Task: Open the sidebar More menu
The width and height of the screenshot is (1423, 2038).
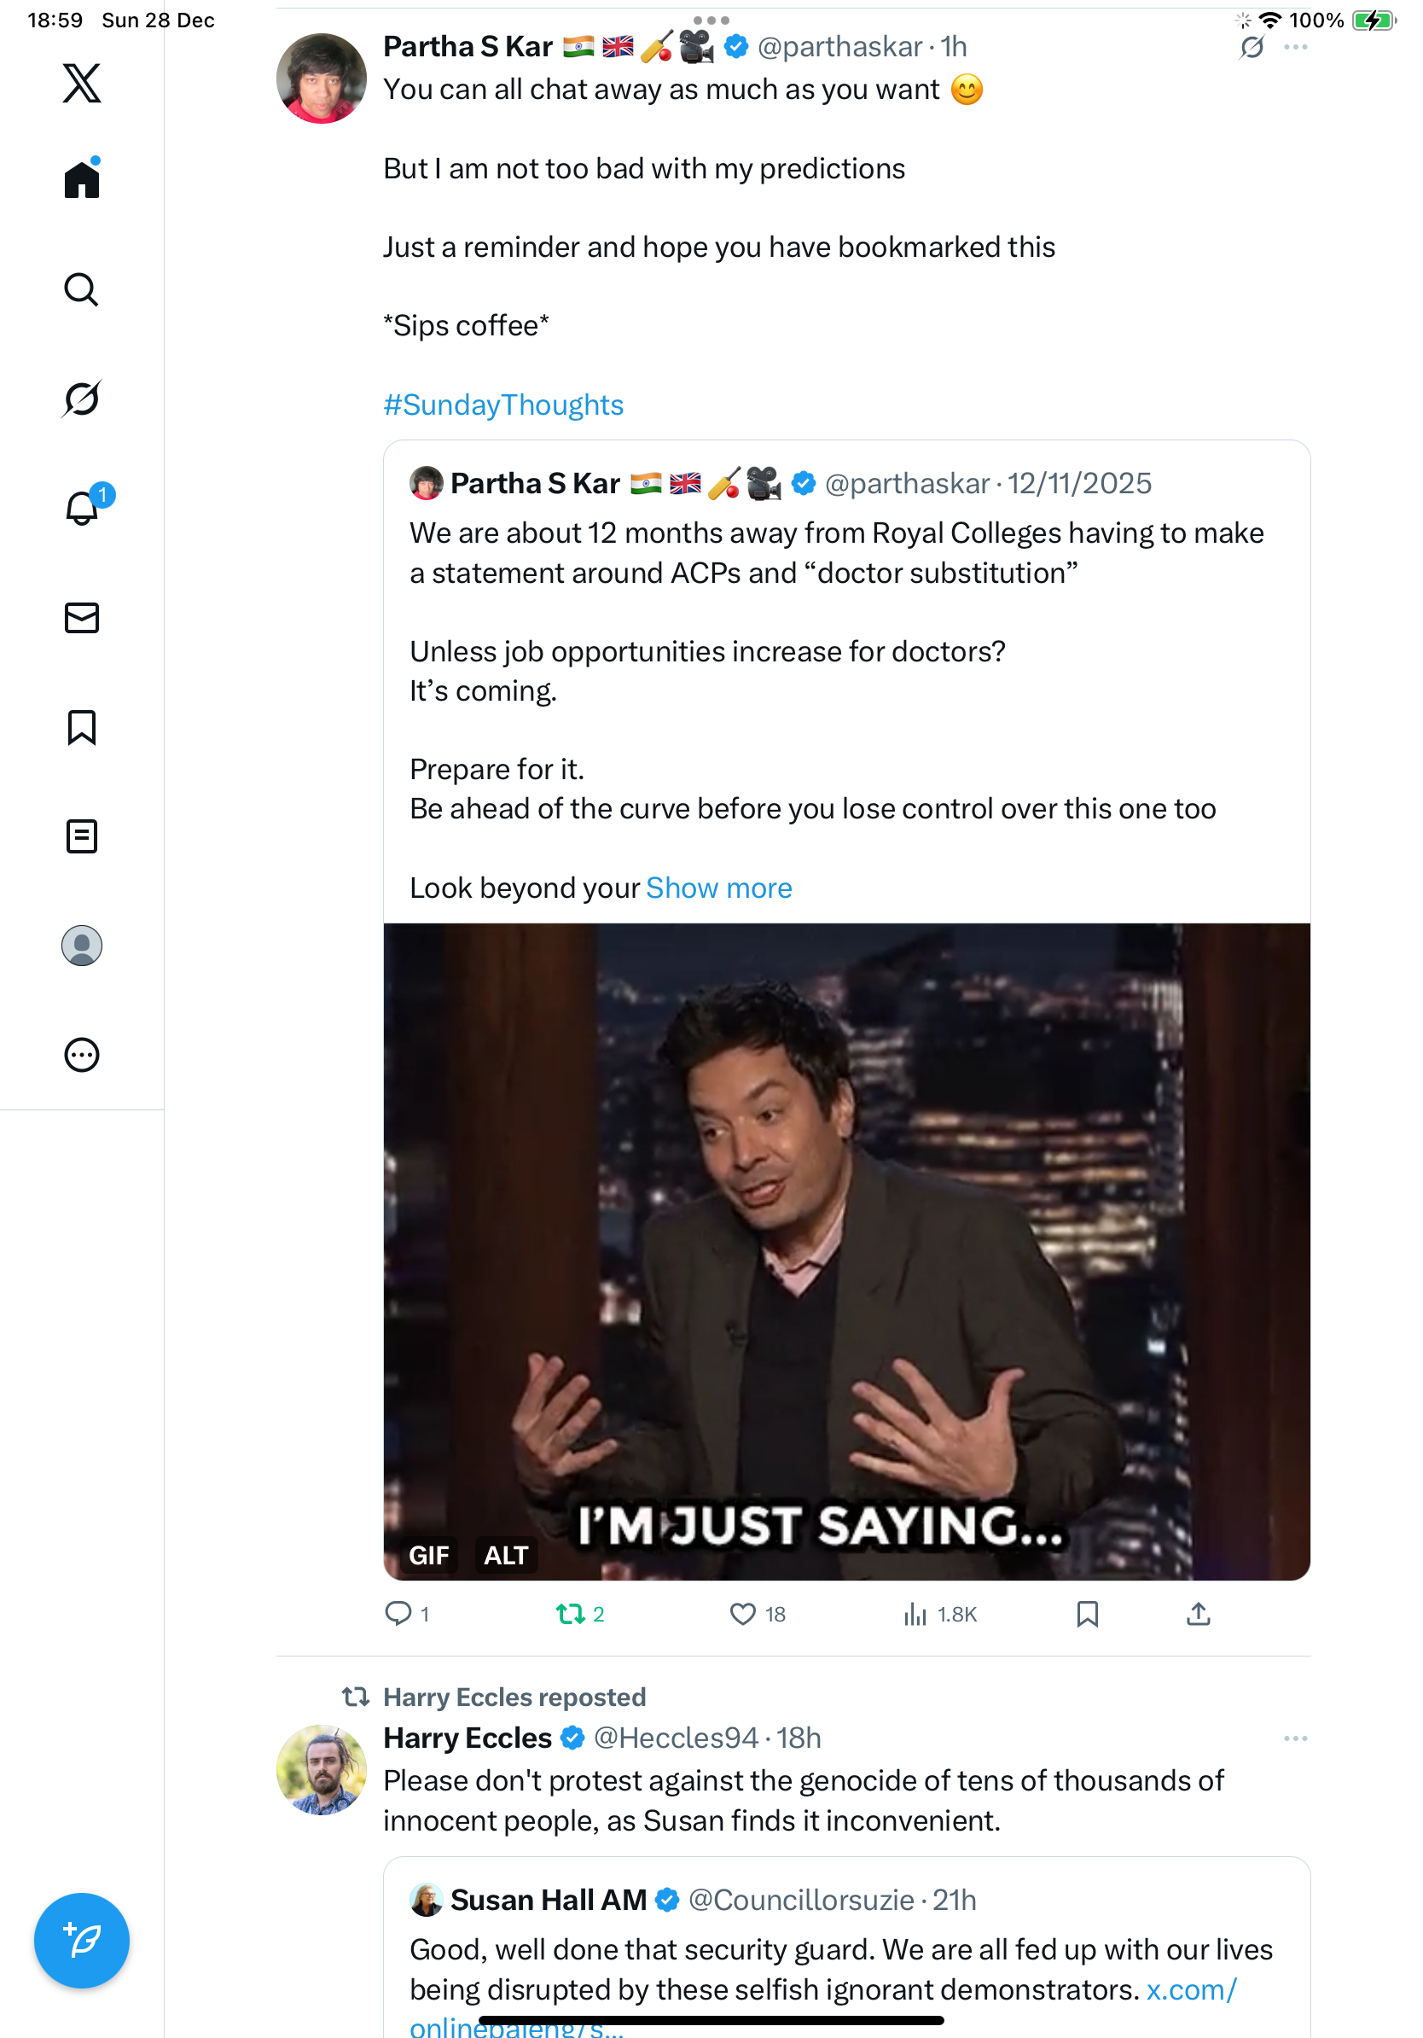Action: click(82, 1056)
